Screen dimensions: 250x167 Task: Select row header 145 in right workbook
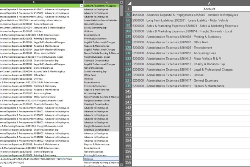[x=128, y=91]
